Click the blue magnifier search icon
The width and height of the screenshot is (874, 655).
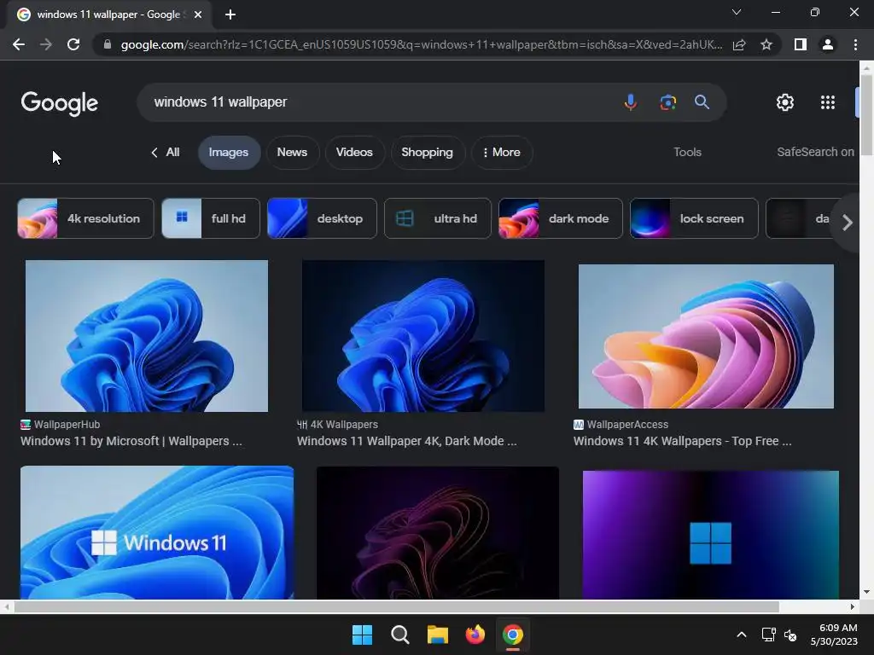[x=702, y=102]
